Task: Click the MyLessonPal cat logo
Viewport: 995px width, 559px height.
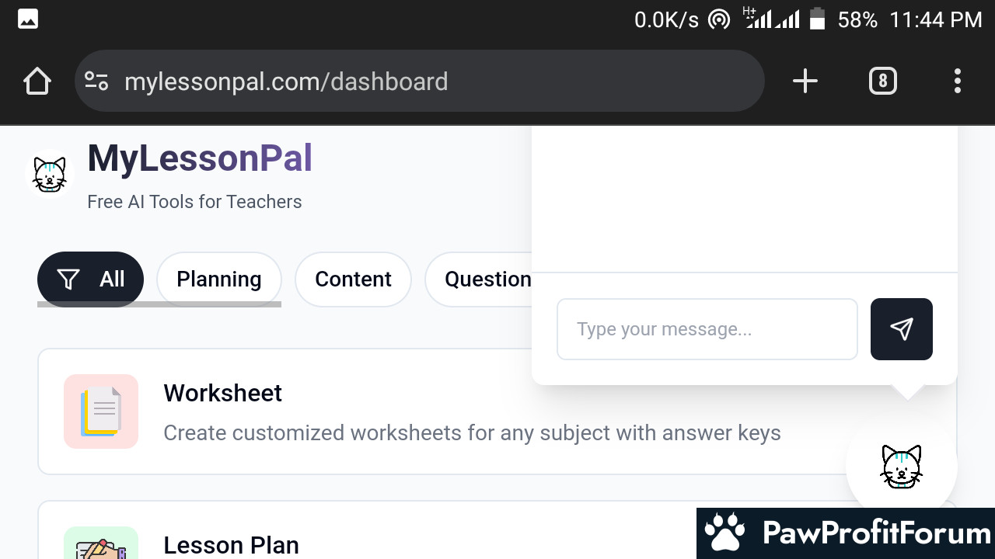Action: [x=50, y=174]
